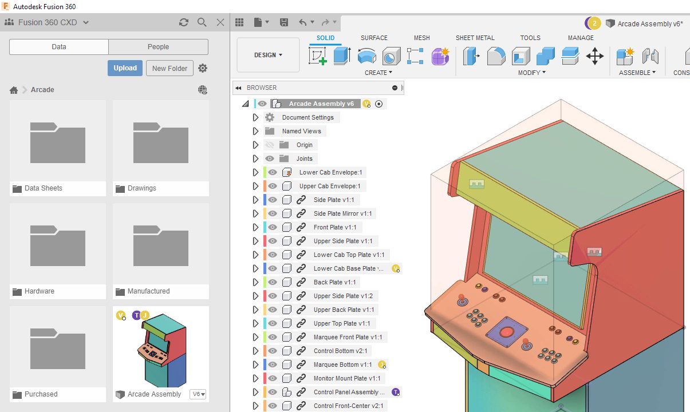Hide the Back Plate v1:1 component
Screen dimensions: 690x412
pos(273,282)
